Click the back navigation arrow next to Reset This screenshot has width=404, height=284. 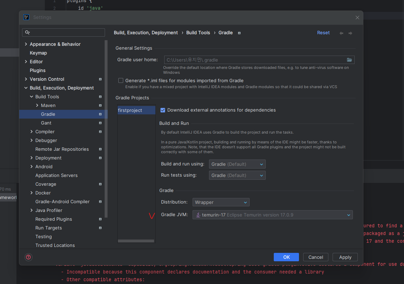coord(341,33)
